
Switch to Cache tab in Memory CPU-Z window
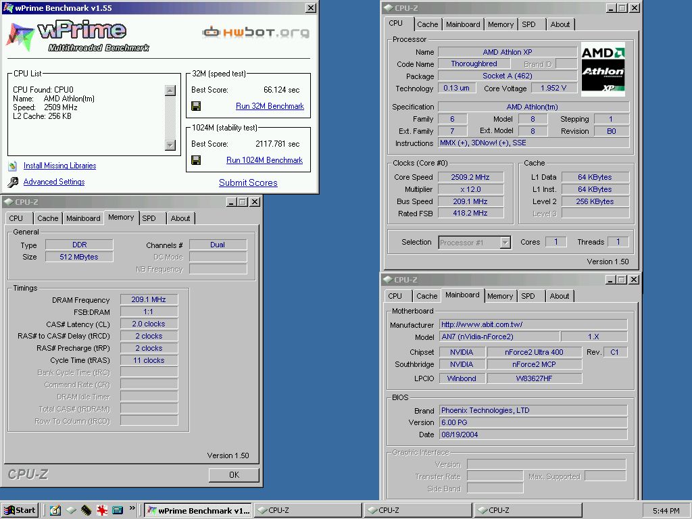point(48,218)
